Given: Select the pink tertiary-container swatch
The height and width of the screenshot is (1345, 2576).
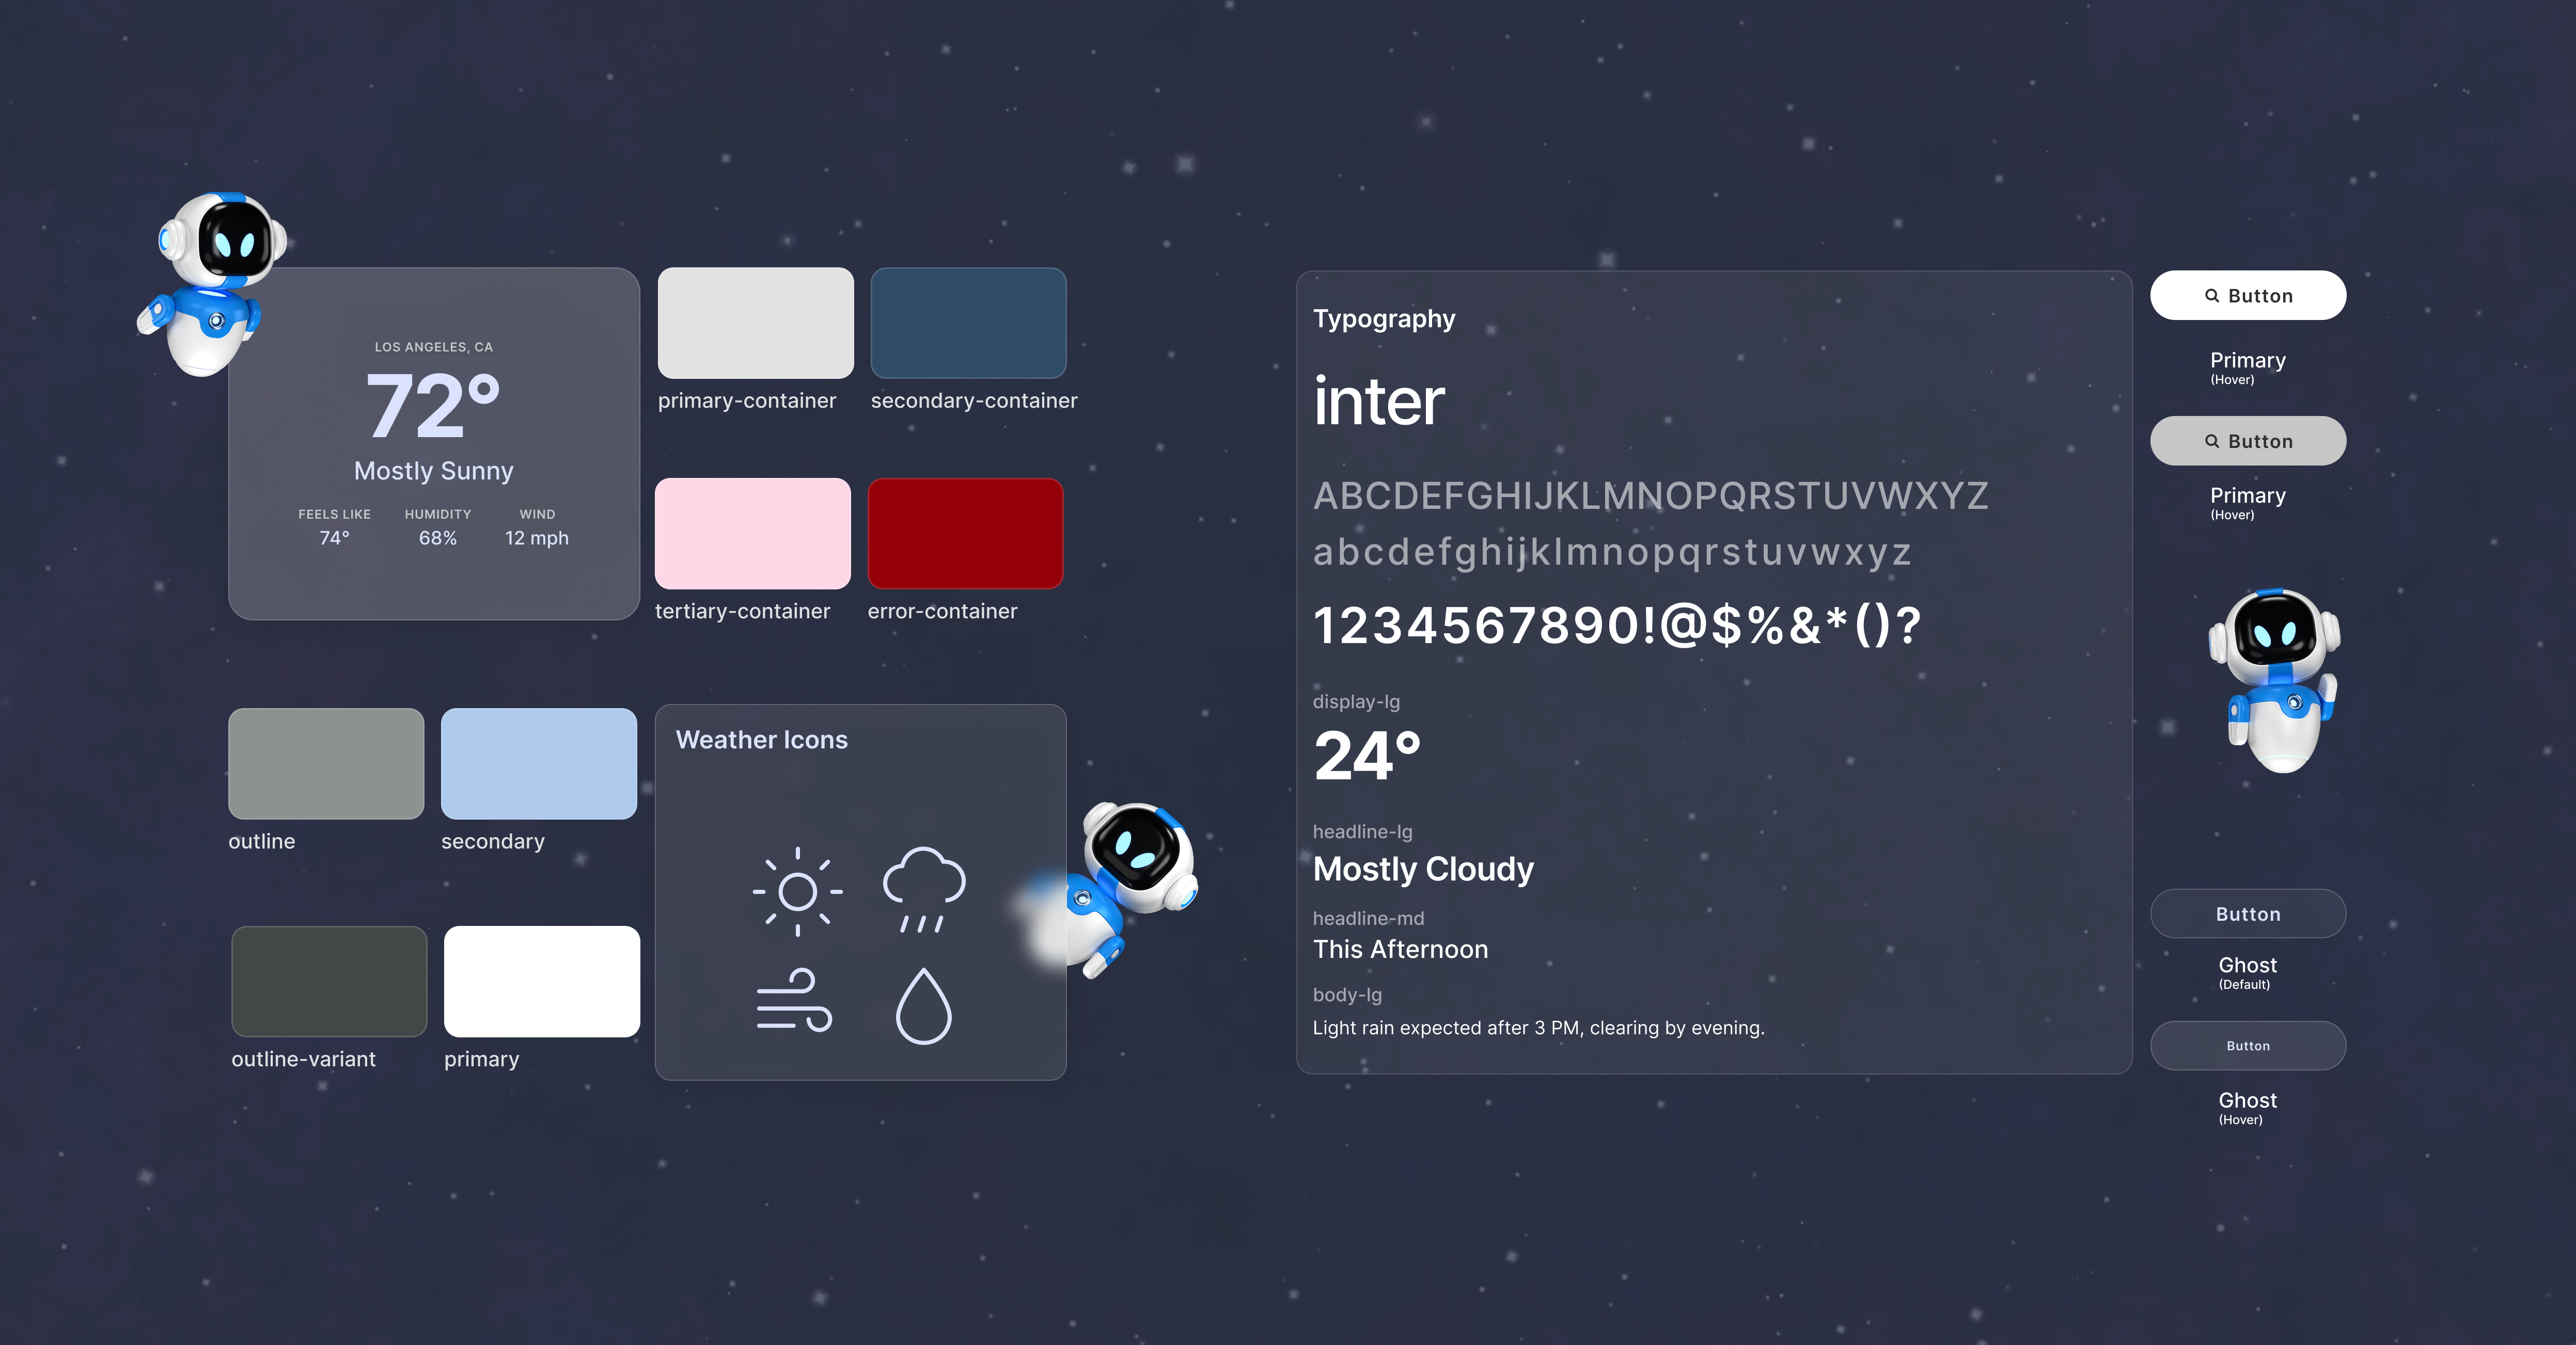Looking at the screenshot, I should pos(753,534).
